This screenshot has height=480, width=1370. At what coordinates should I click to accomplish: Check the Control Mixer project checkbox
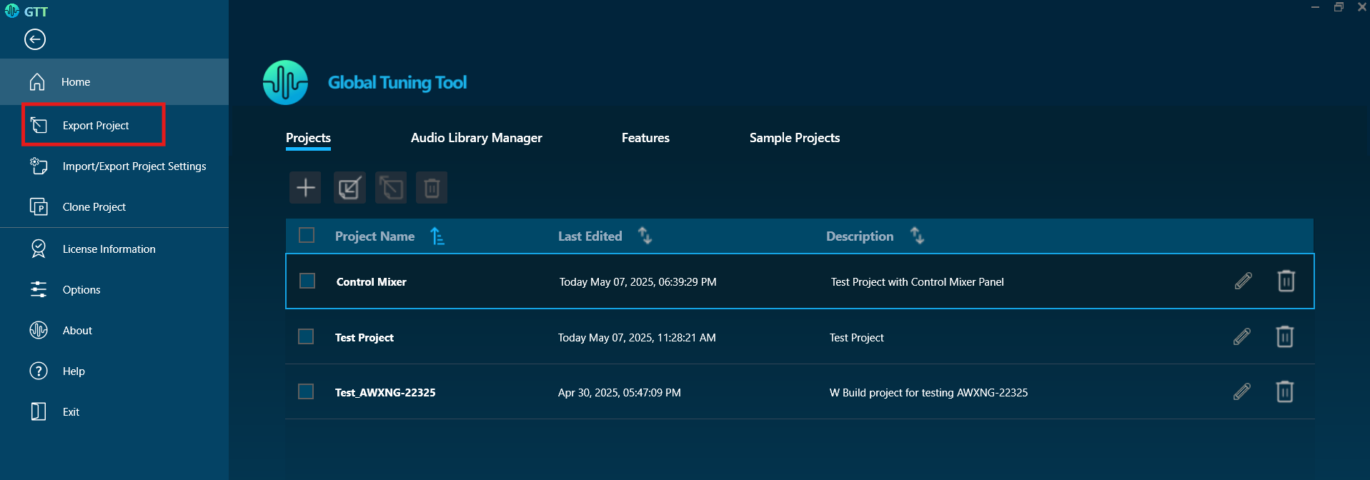(x=307, y=281)
